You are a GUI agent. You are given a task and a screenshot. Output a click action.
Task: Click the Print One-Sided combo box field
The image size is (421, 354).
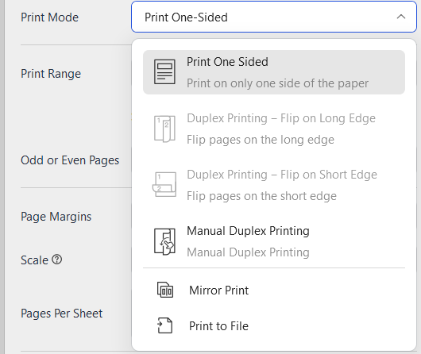pyautogui.click(x=274, y=17)
